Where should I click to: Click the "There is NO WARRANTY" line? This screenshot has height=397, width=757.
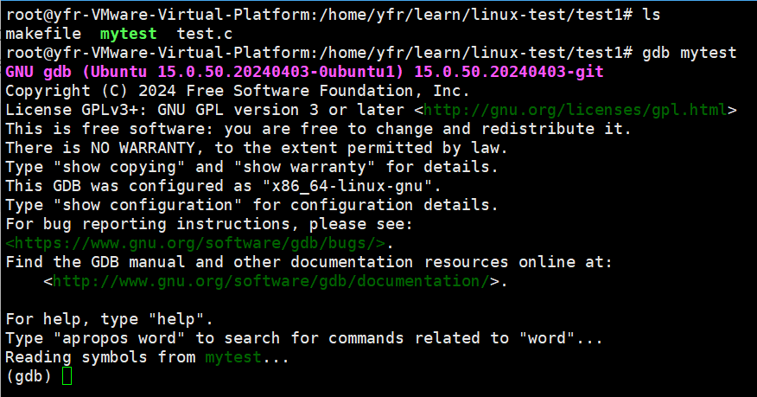[x=257, y=148]
